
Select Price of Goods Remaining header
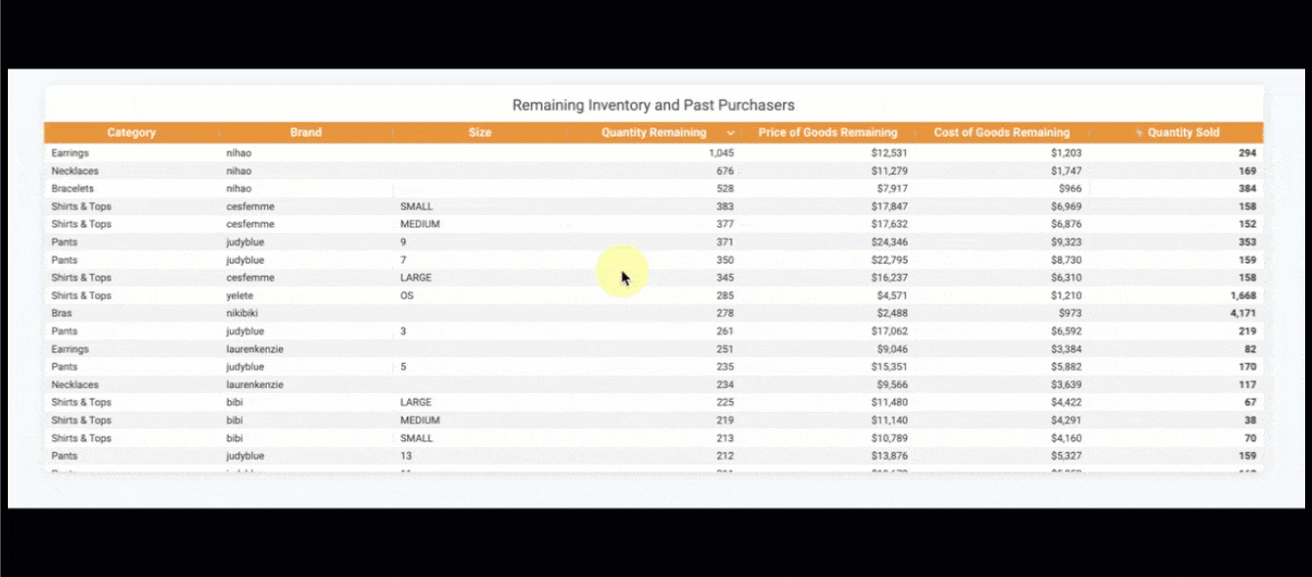(827, 133)
